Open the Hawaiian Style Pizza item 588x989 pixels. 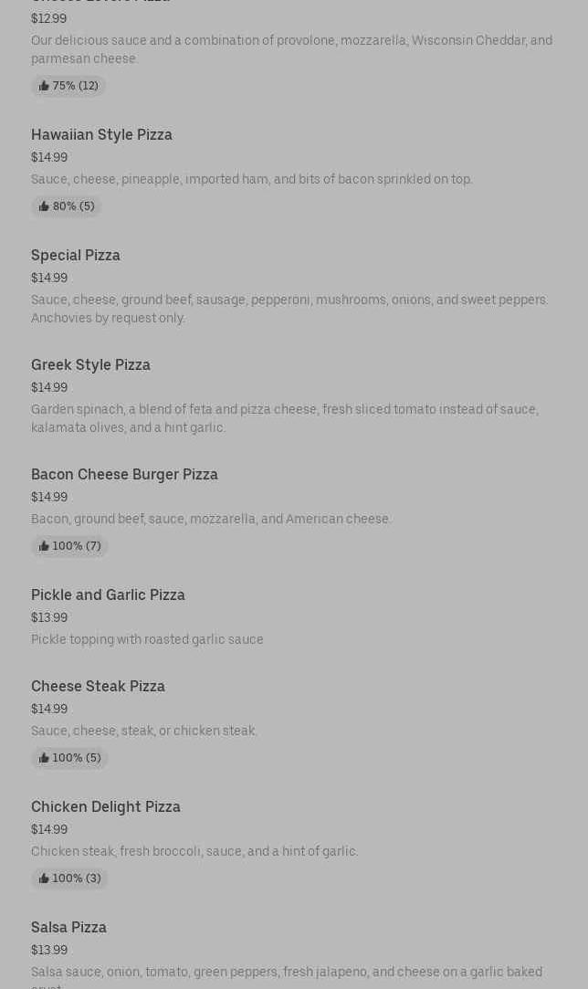(x=101, y=134)
